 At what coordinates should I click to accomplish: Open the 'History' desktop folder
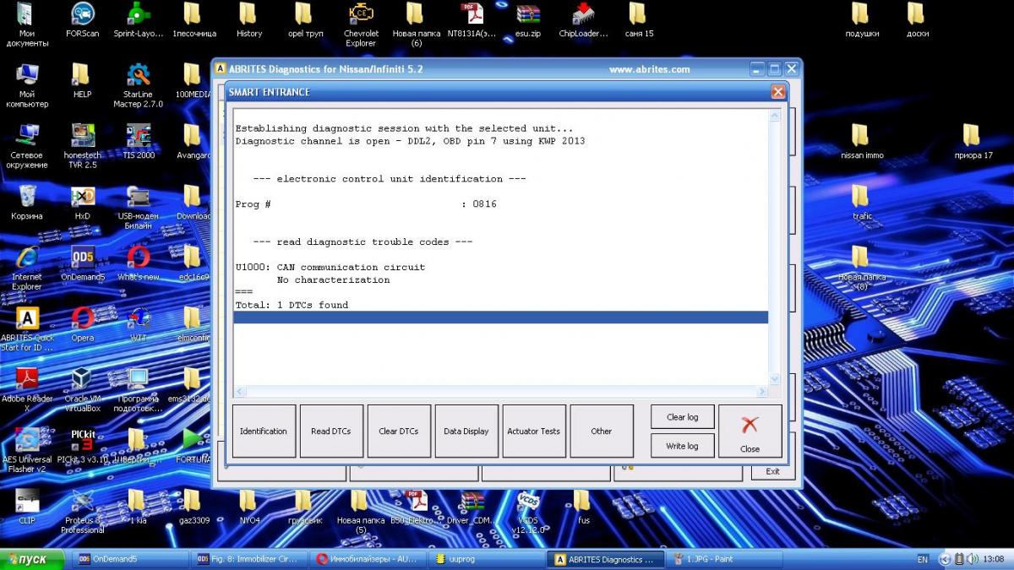click(248, 21)
